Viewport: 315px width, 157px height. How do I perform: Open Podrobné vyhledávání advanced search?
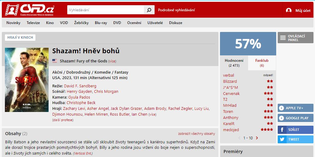tap(176, 10)
